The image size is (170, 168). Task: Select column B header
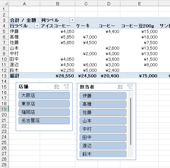click(58, 4)
